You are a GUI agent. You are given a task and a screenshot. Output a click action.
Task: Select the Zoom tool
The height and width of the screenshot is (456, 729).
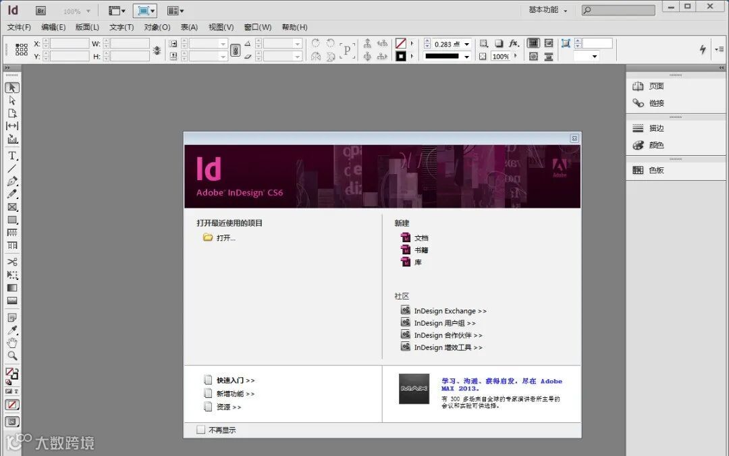click(12, 356)
